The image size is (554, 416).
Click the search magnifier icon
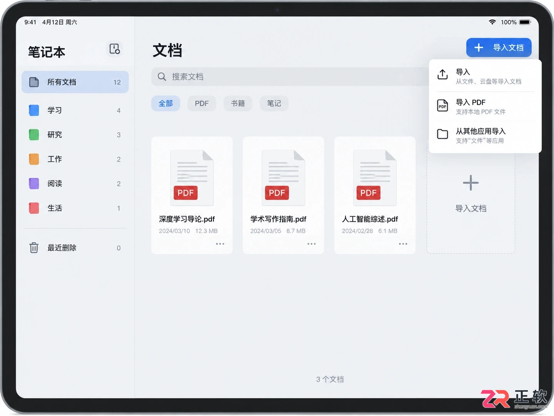(162, 77)
